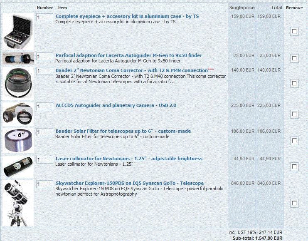Viewport: 308px width, 241px height.
Task: Open the ALCCD5 Autoguider camera thumbnail
Action: (18, 114)
